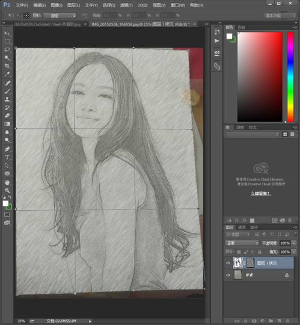This screenshot has height=325, width=300.
Task: Select the Dodge tool
Action: coord(7,140)
